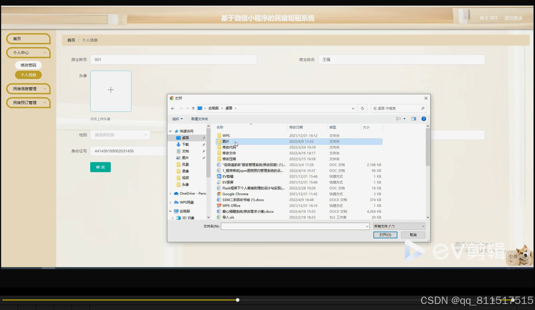Viewport: 535px width, 310px height.
Task: Select the 修改文件 folder row
Action: tap(299, 153)
